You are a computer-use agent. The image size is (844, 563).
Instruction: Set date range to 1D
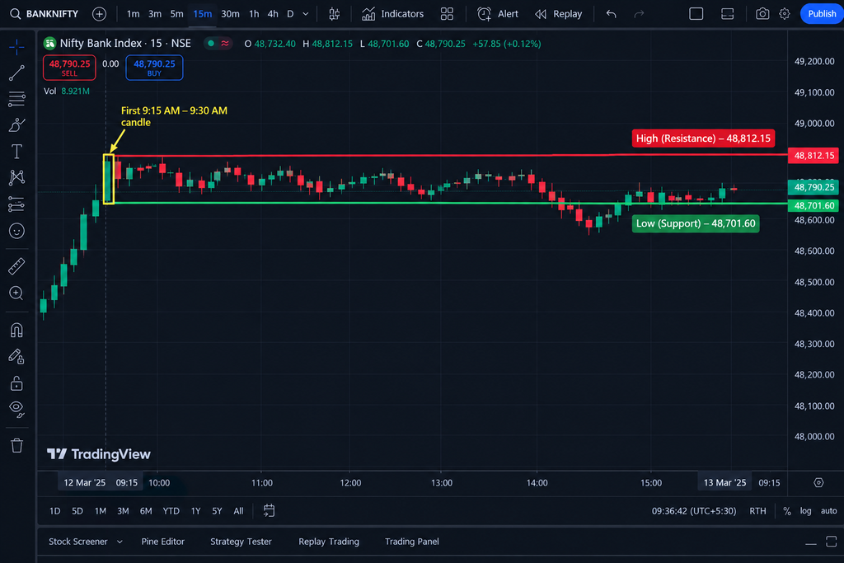[55, 511]
